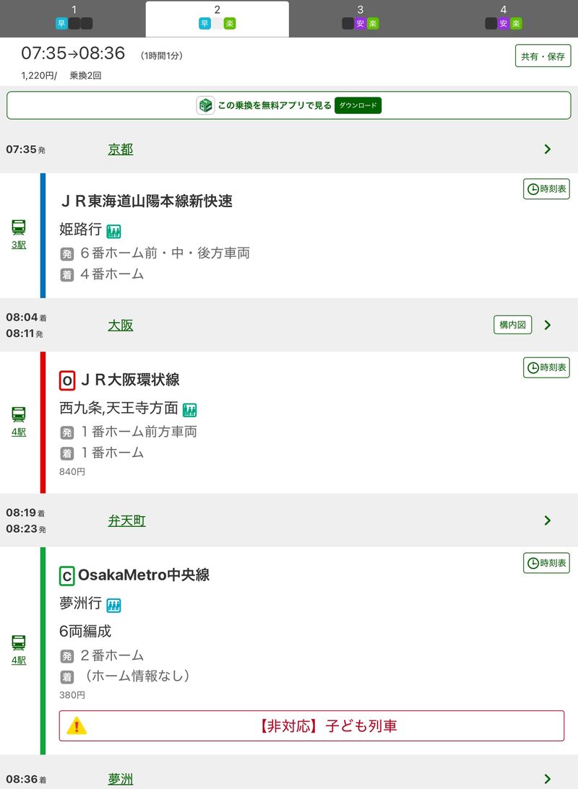Image resolution: width=578 pixels, height=789 pixels.
Task: Open 時刻表 for JR大阪環状線
Action: point(546,368)
